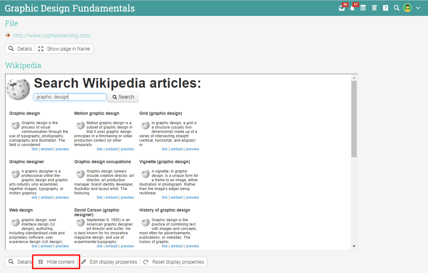Click Reset display properties button
Viewport: 428px width, 273px height.
(x=174, y=262)
